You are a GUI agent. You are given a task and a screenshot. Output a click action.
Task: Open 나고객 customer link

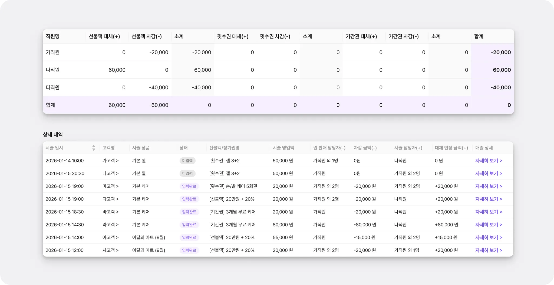[x=110, y=173]
